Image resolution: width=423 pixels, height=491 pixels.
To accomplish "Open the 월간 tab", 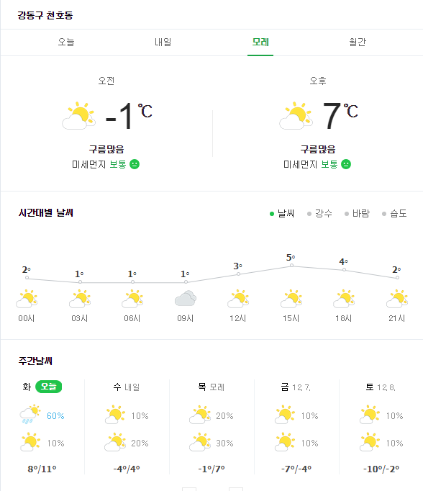I will tap(358, 42).
